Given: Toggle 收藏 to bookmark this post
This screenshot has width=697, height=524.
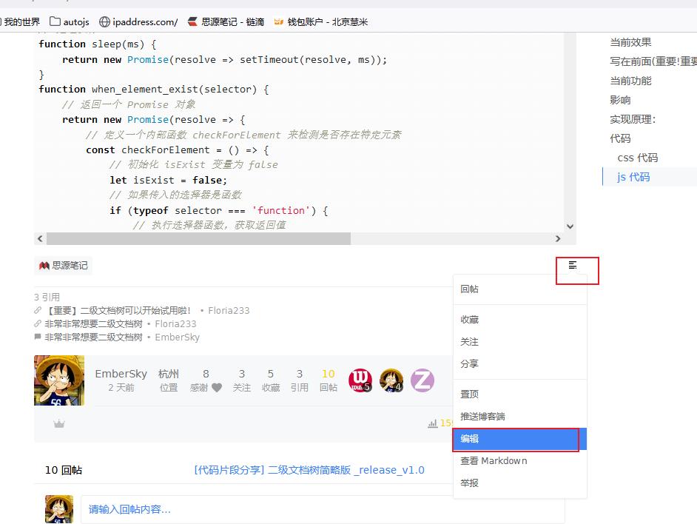Looking at the screenshot, I should click(x=471, y=319).
